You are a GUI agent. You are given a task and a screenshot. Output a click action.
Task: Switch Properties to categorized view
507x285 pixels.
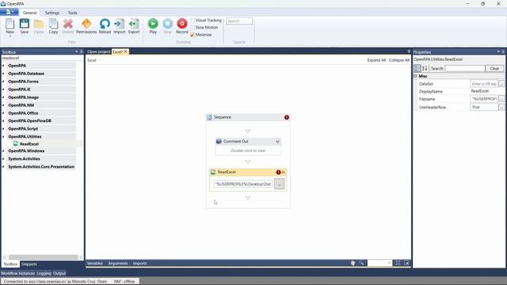417,68
